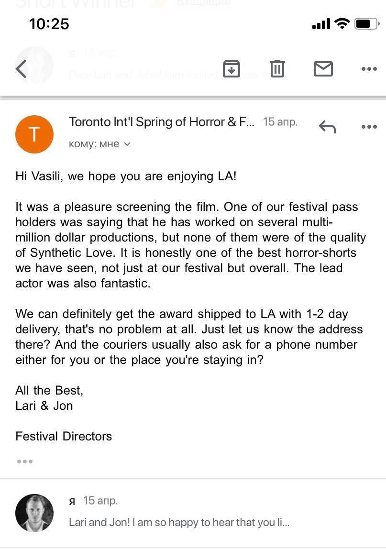
Task: Tap the 15 апр. date in message header
Action: point(280,122)
